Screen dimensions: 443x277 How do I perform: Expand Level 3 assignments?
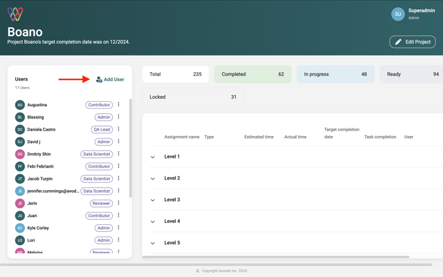pyautogui.click(x=153, y=200)
